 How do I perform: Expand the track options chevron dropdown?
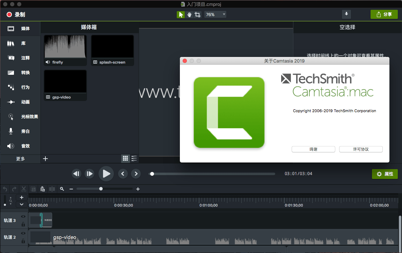22,204
